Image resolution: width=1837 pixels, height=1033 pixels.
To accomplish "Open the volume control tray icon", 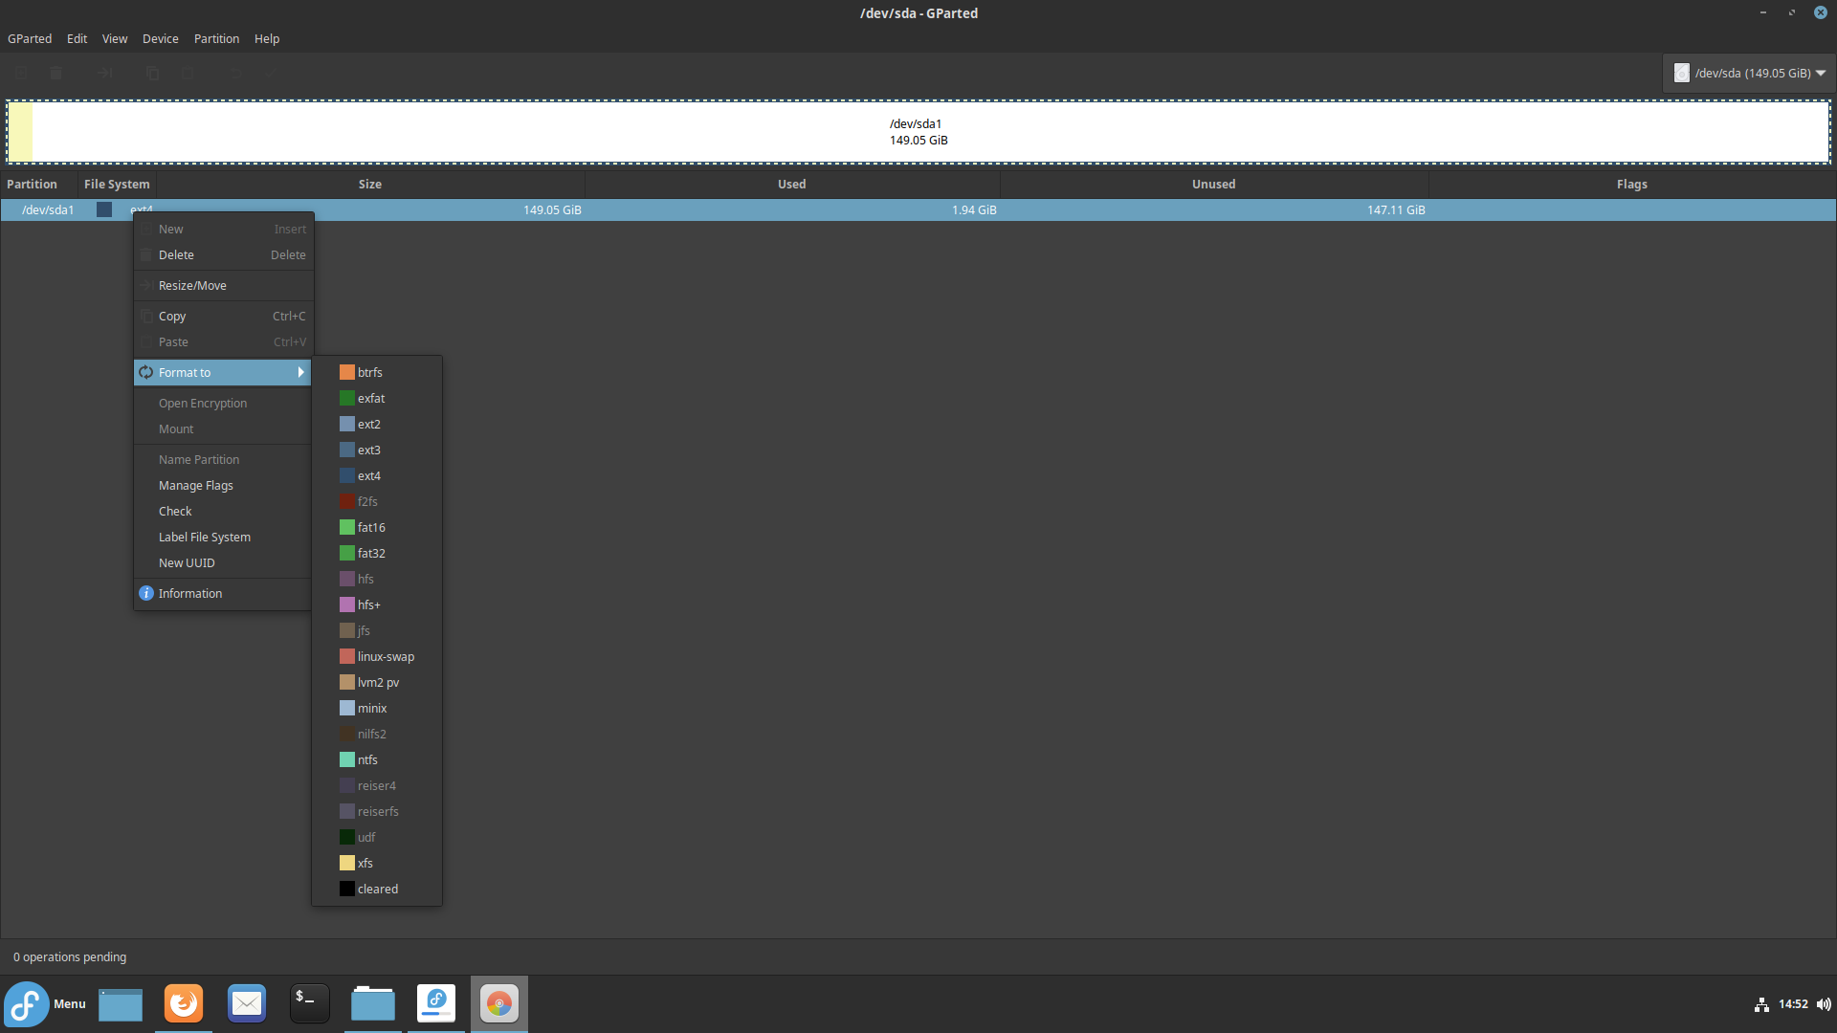I will coord(1824,1004).
